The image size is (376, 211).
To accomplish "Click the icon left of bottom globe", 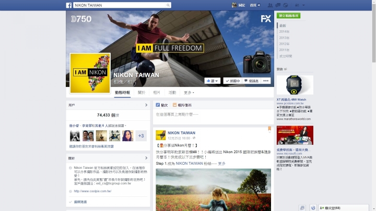I will [x=302, y=208].
